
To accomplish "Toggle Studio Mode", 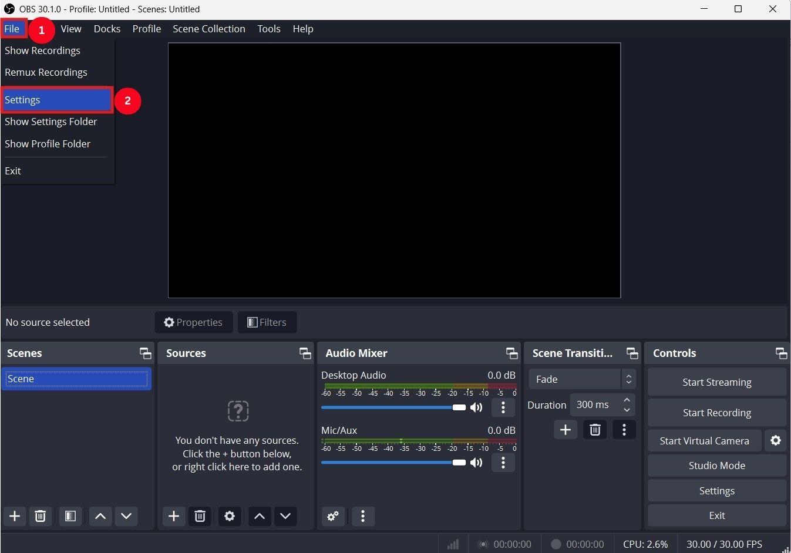I will click(x=717, y=466).
